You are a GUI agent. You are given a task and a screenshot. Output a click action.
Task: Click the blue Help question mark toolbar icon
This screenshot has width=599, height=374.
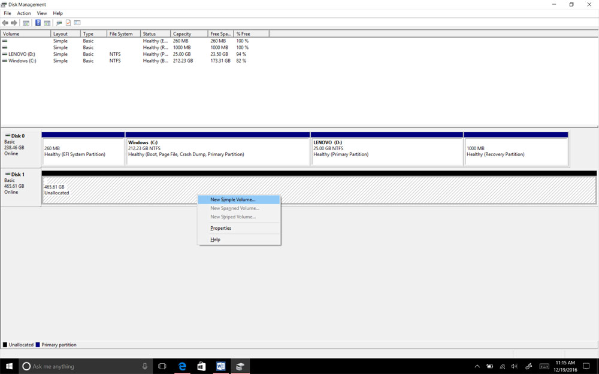[x=37, y=23]
